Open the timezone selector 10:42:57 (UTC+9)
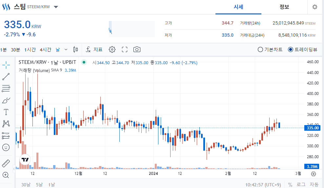Screen dimensions: 324x188 coord(263,185)
